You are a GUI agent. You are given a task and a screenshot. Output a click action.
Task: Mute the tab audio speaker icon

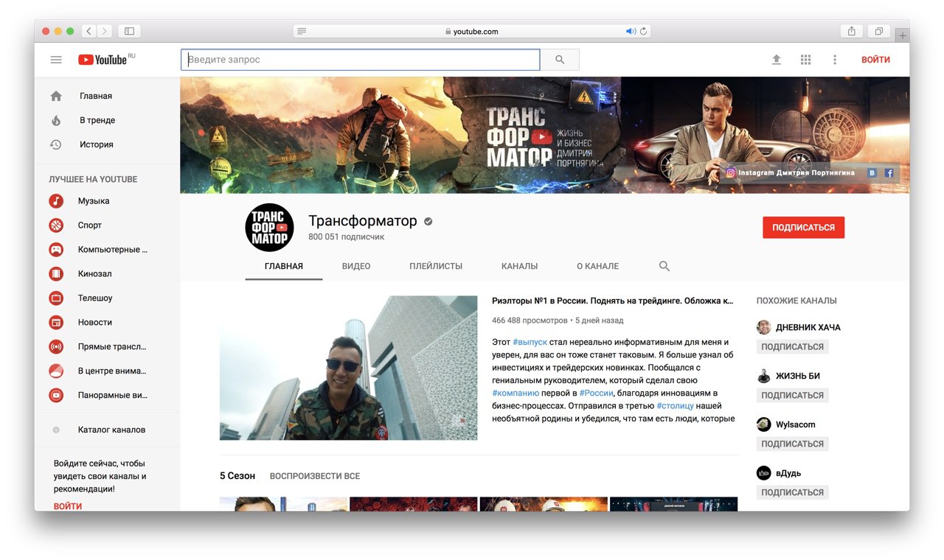point(631,32)
